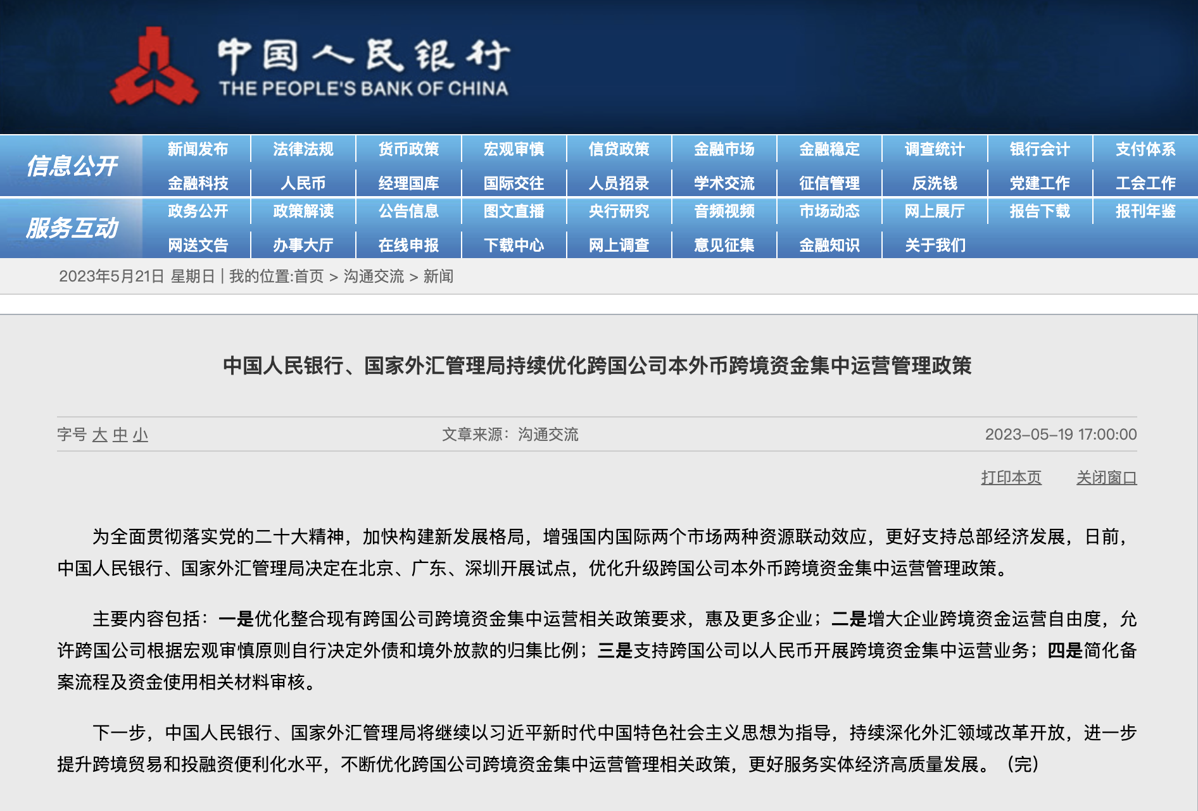Screen dimensions: 1198x811
Task: Open the 货币政策 navigation item
Action: [x=408, y=149]
